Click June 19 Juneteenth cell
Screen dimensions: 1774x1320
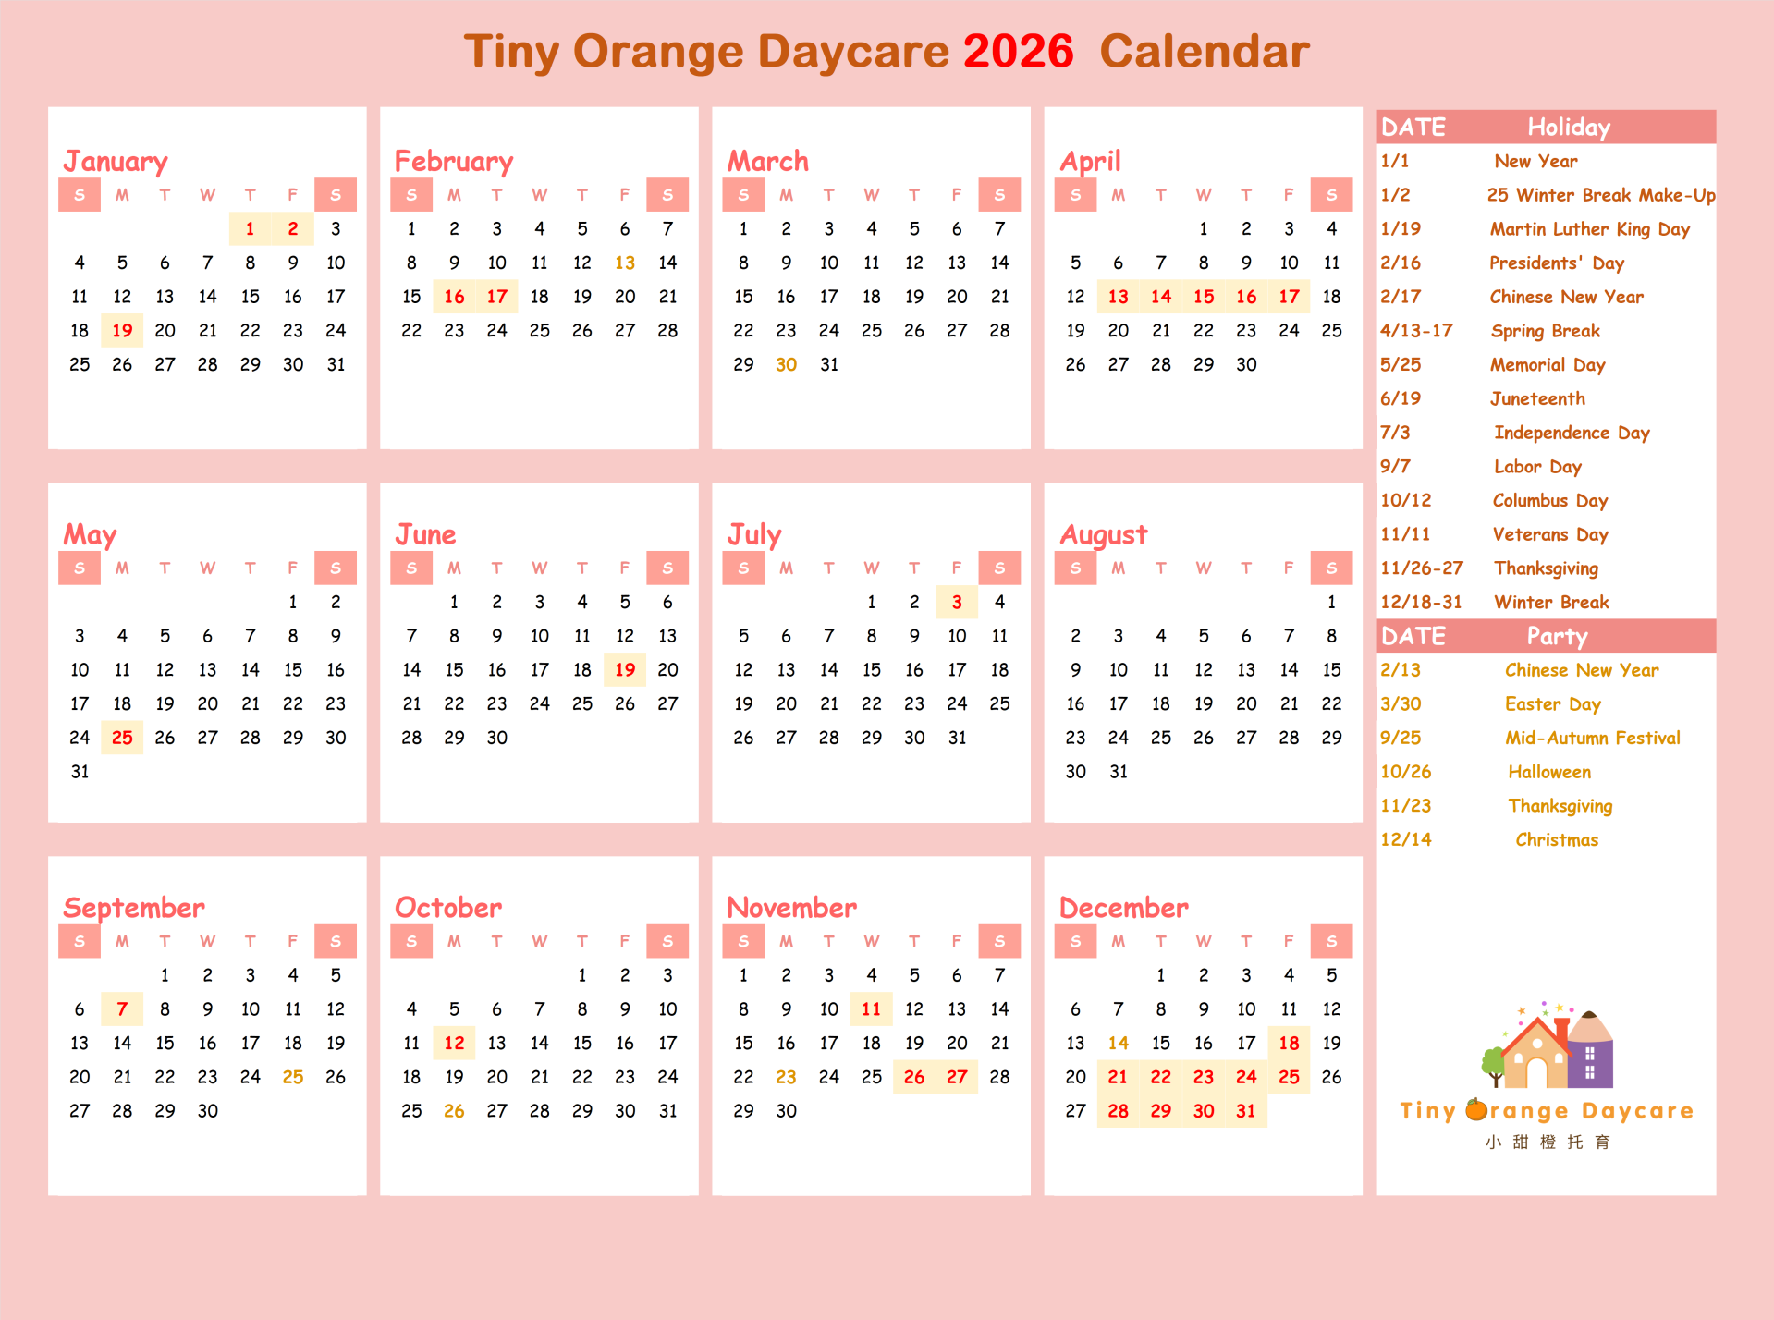coord(625,670)
